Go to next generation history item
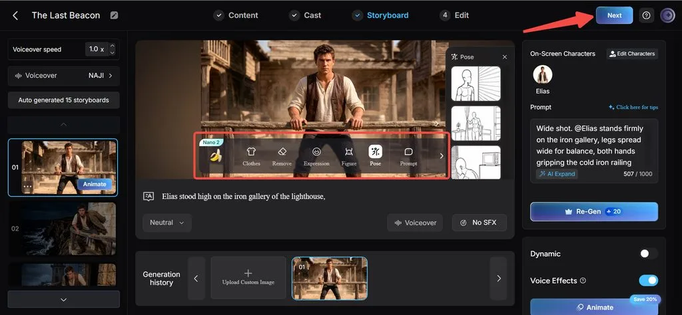 tap(498, 278)
